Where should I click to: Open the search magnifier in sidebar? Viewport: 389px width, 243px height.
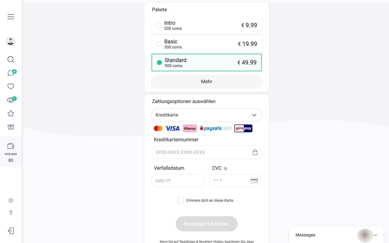click(x=11, y=59)
